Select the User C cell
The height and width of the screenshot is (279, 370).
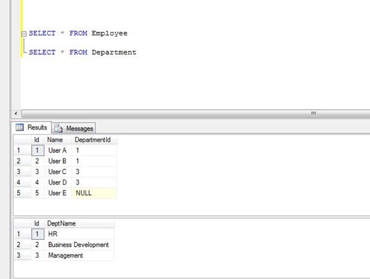click(x=58, y=172)
